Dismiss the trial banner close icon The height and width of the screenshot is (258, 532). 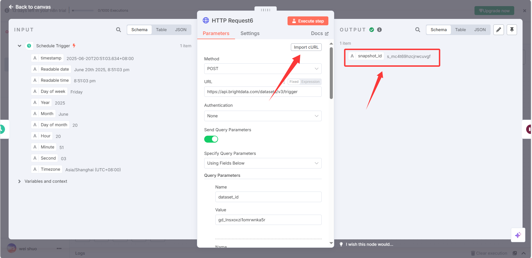click(x=524, y=11)
